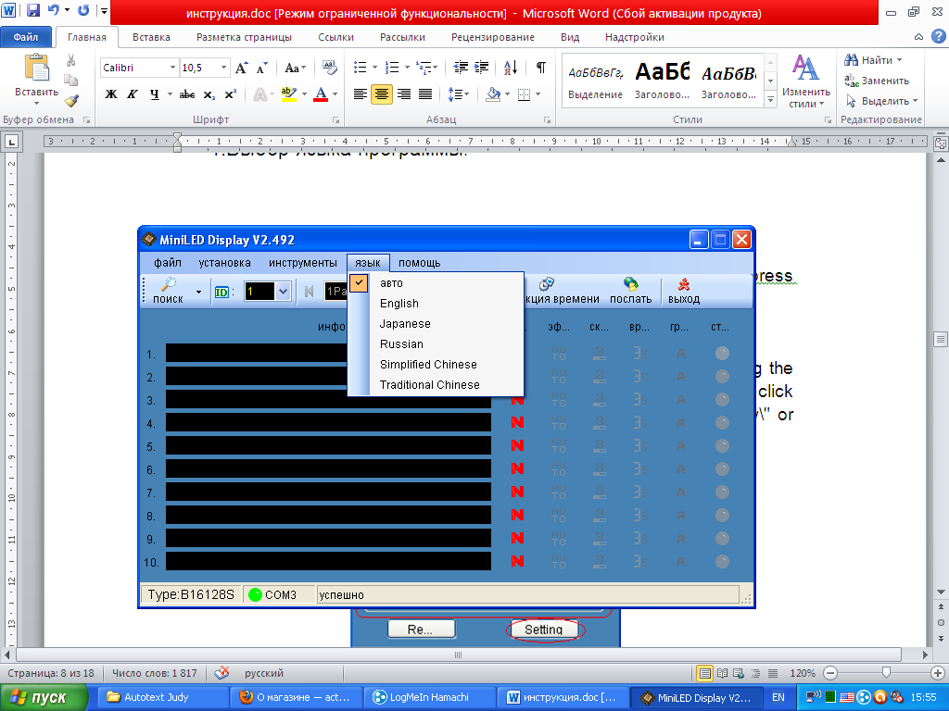
Task: Toggle strikethrough abc formatting
Action: click(x=187, y=94)
